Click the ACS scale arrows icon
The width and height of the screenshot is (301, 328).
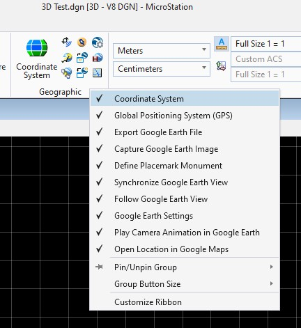tap(221, 66)
